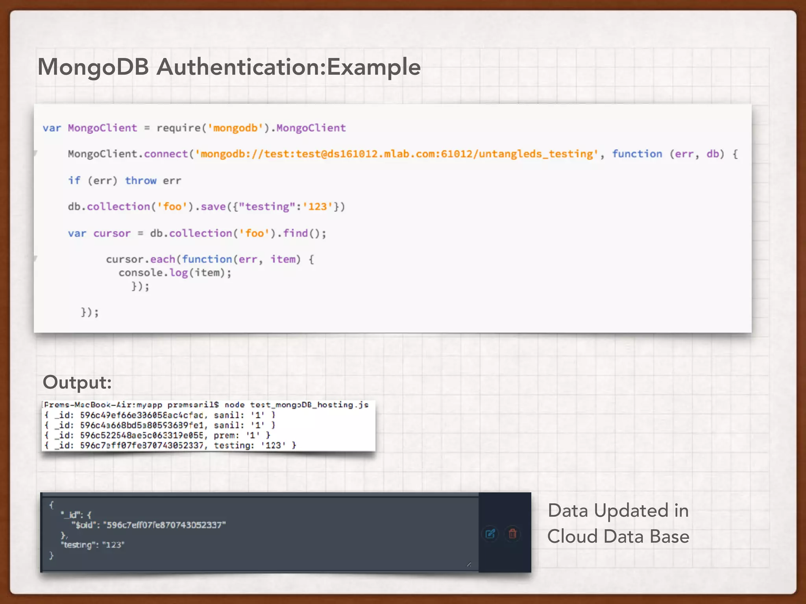This screenshot has height=604, width=806.
Task: Click the red trash delete icon
Action: (x=512, y=534)
